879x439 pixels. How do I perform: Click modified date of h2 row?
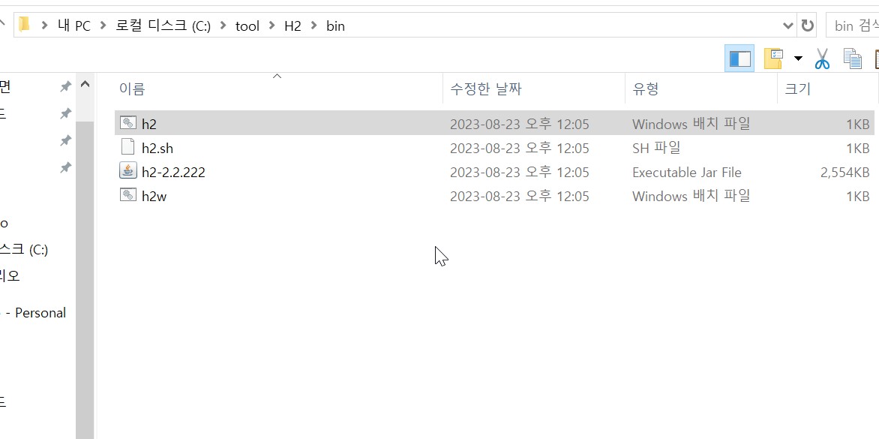(x=519, y=124)
